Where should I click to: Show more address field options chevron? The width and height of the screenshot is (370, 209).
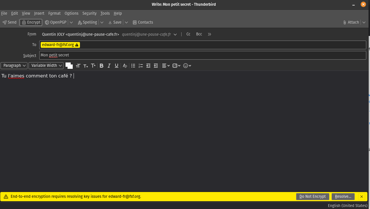210,34
